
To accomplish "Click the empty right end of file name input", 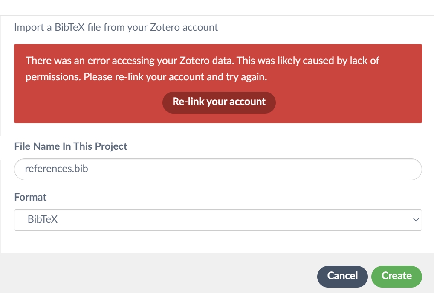I will click(x=384, y=169).
